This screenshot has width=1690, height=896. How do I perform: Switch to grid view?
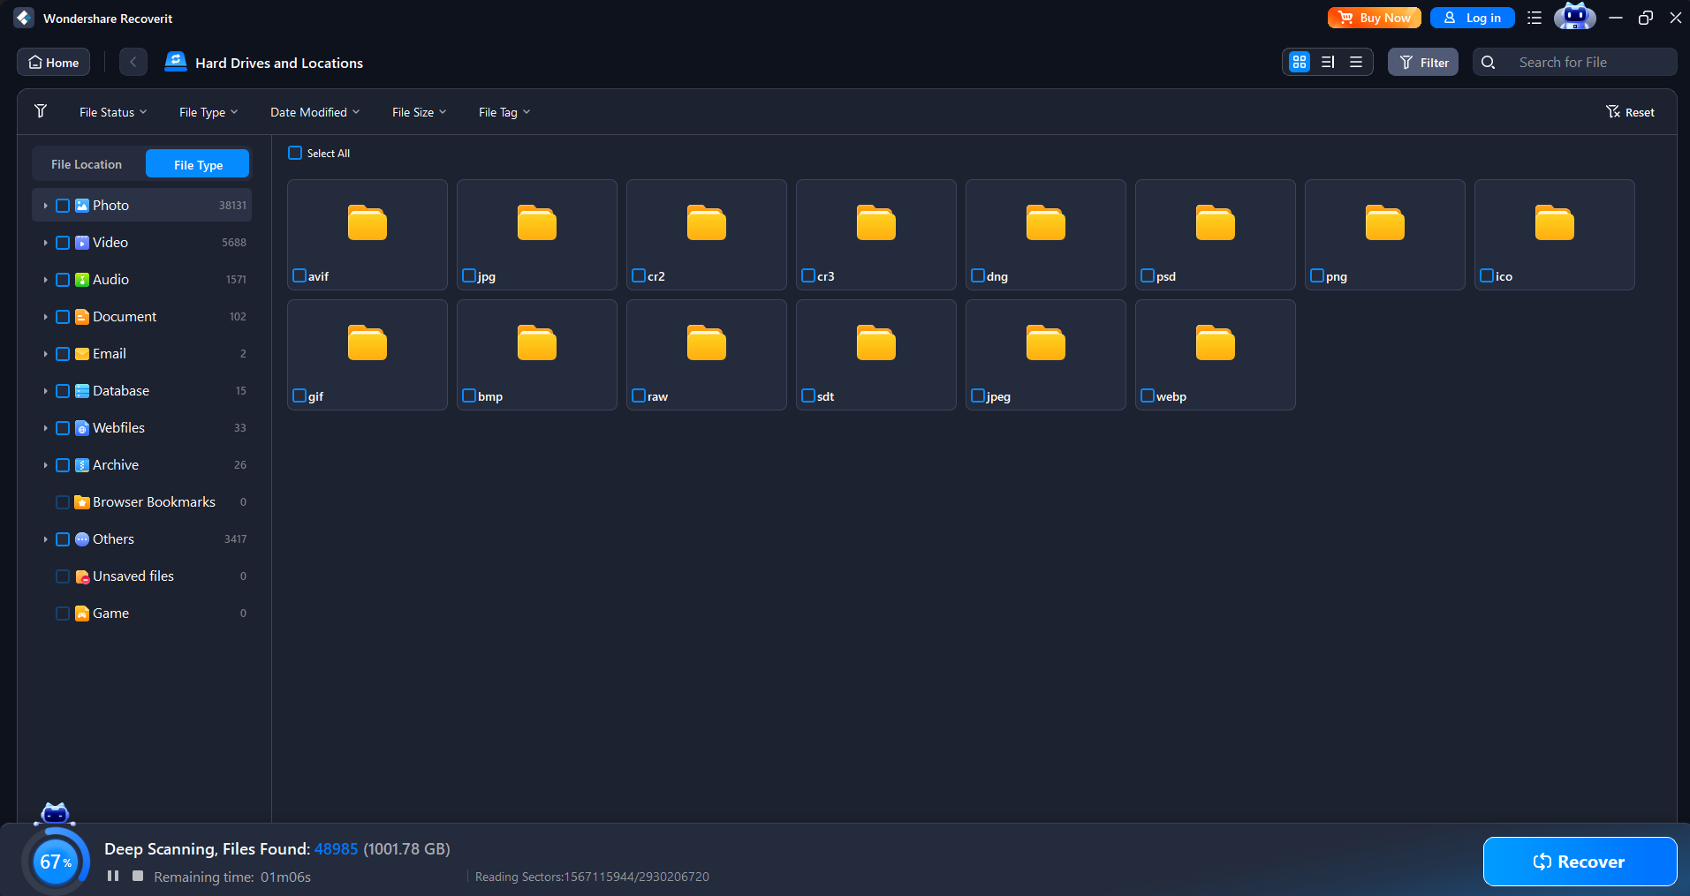coord(1299,62)
